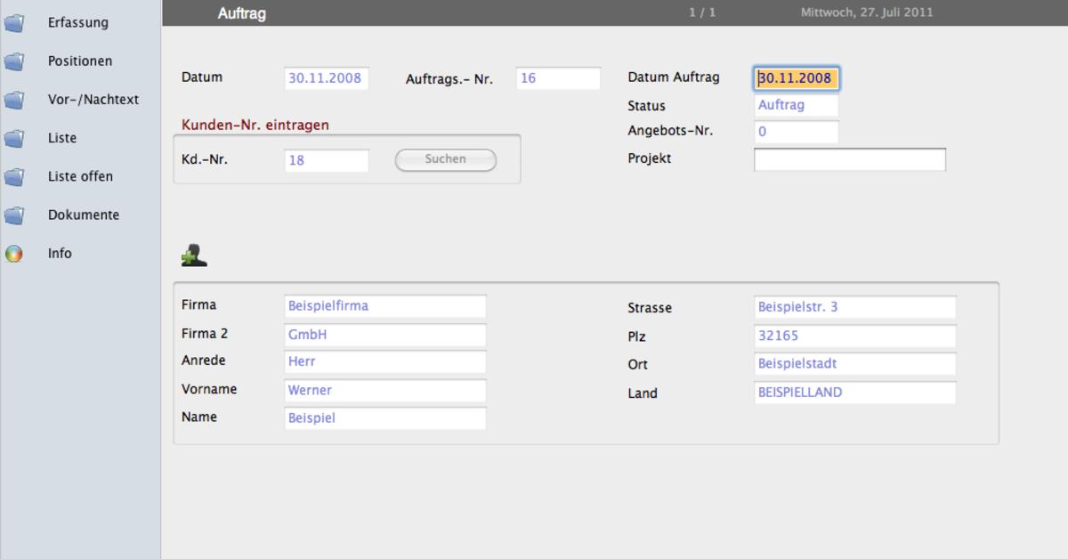Click the Strasse field with Beispielstr. 3

click(x=855, y=307)
